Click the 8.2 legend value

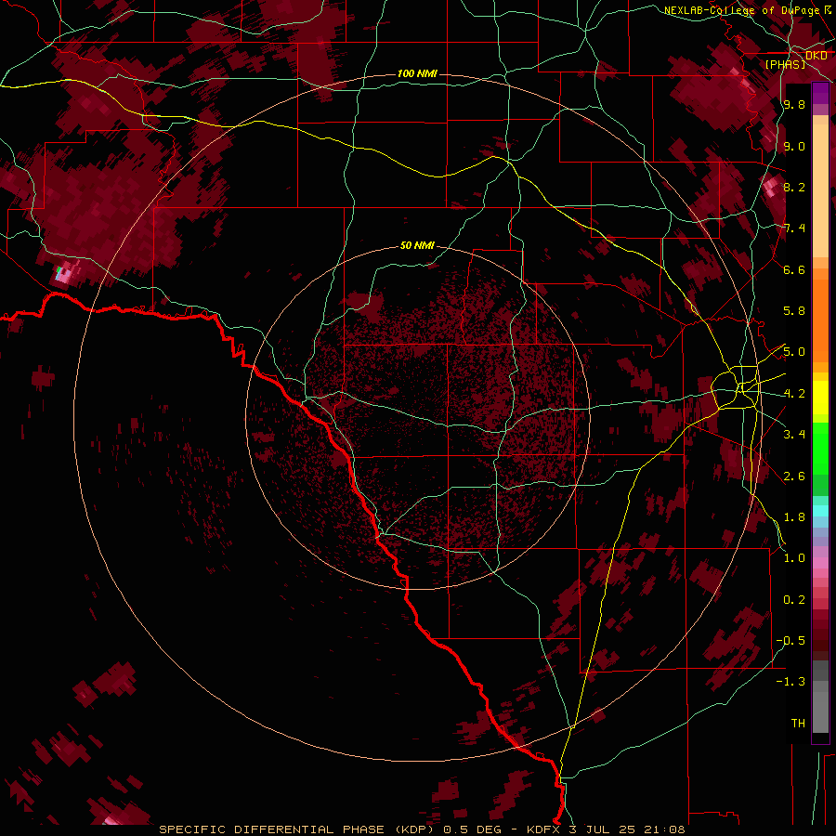(794, 187)
